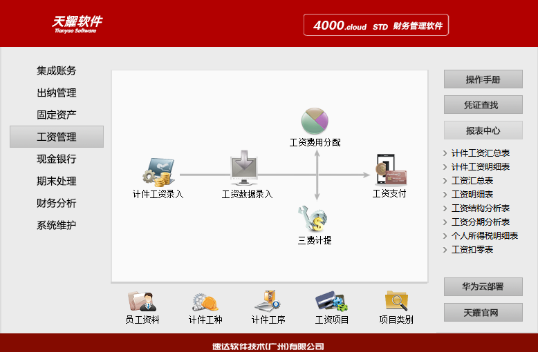Viewport: 538px width, 352px height.
Task: Click the 工资支付 text label
Action: pyautogui.click(x=389, y=194)
